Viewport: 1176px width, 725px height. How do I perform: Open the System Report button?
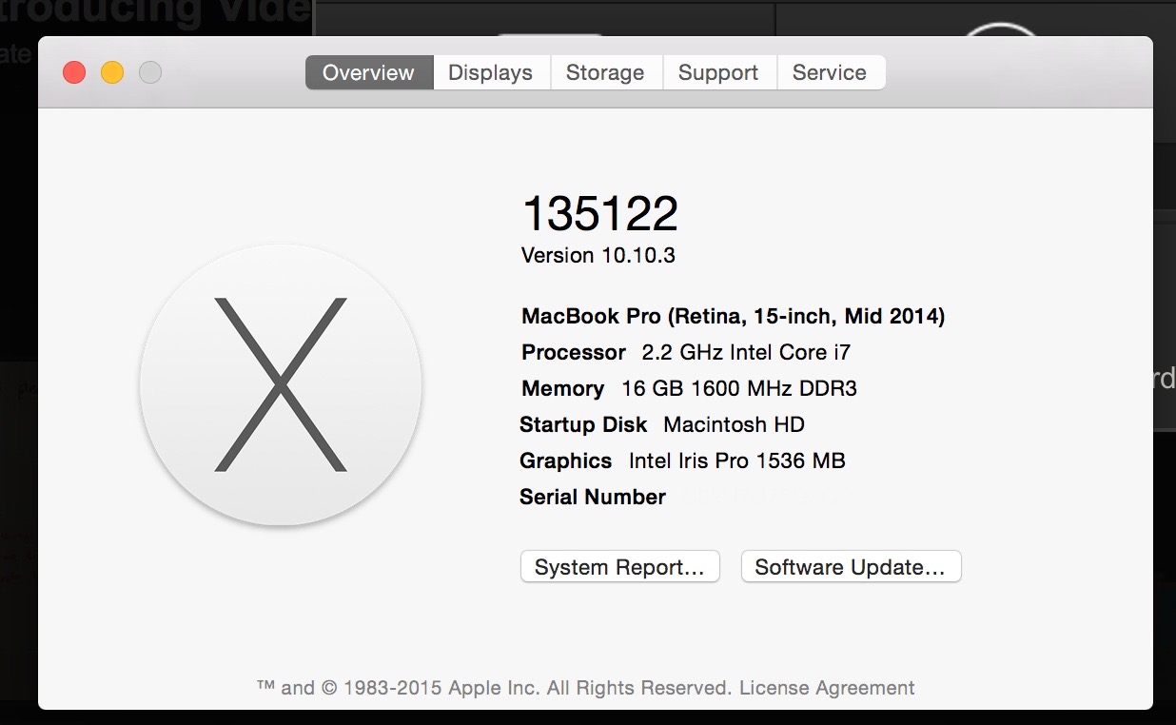(x=620, y=567)
